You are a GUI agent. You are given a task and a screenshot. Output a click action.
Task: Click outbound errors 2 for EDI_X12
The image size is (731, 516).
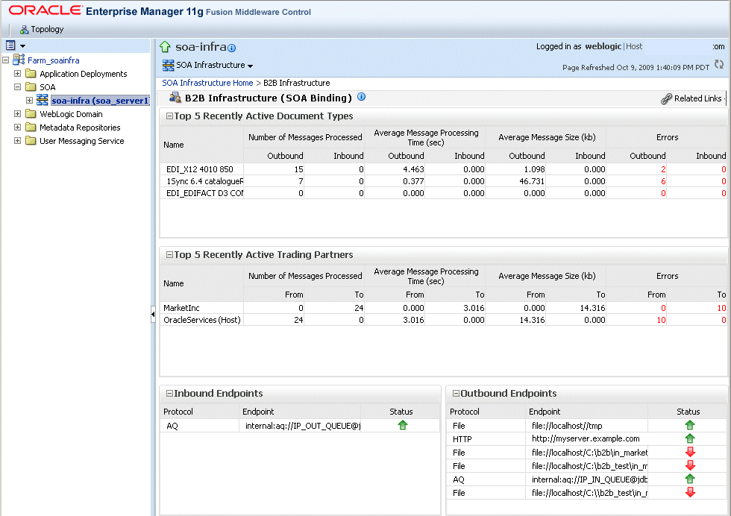(663, 170)
